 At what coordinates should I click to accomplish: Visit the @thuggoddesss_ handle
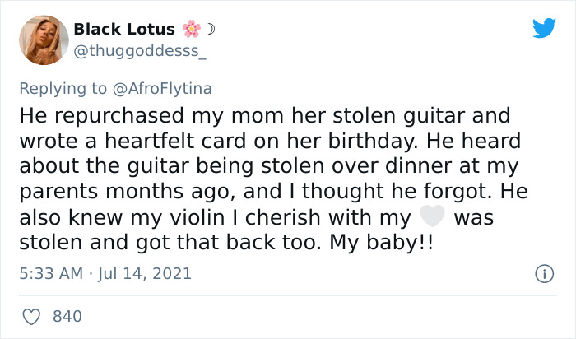(140, 49)
